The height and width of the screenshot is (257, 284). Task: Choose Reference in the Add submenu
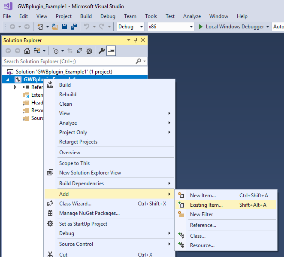coord(226,225)
